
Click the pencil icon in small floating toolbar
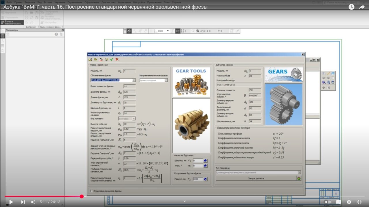point(328,74)
